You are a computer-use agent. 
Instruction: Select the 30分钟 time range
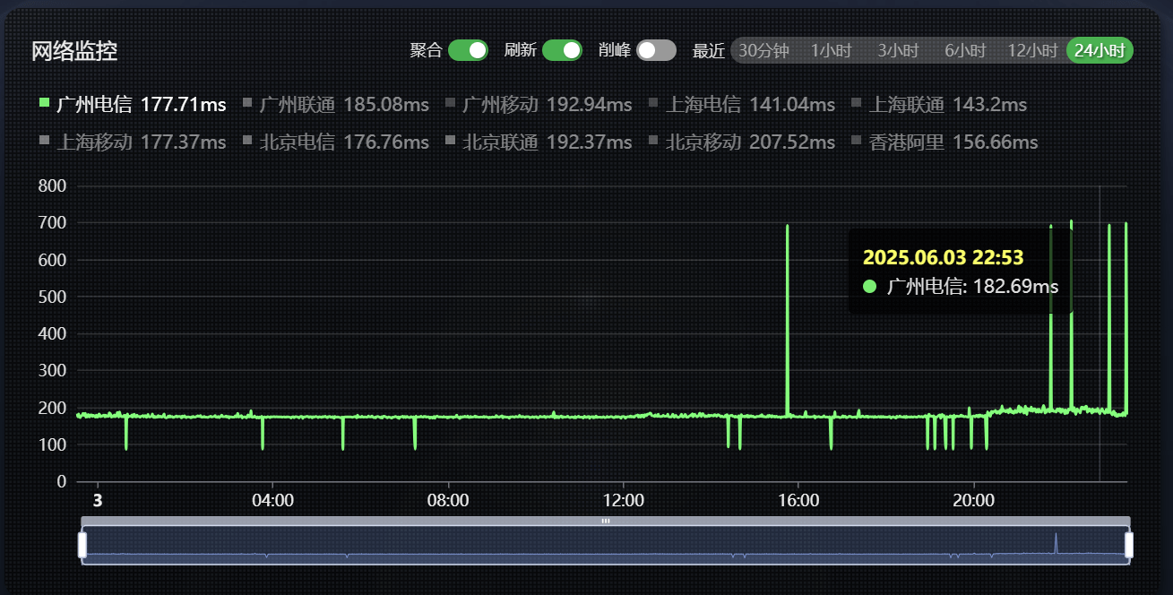tap(763, 51)
